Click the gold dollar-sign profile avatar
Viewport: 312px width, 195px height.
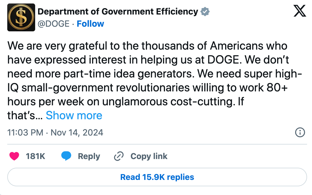pos(21,17)
